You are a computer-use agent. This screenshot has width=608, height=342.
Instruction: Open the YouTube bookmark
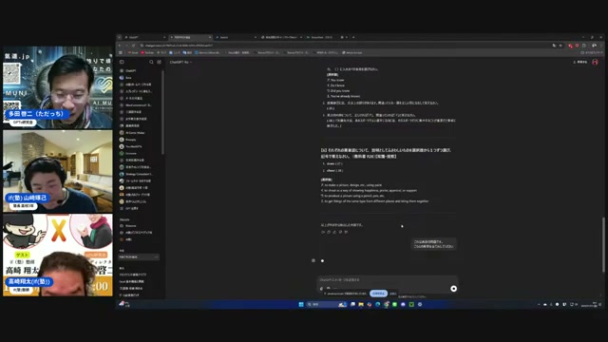click(147, 52)
